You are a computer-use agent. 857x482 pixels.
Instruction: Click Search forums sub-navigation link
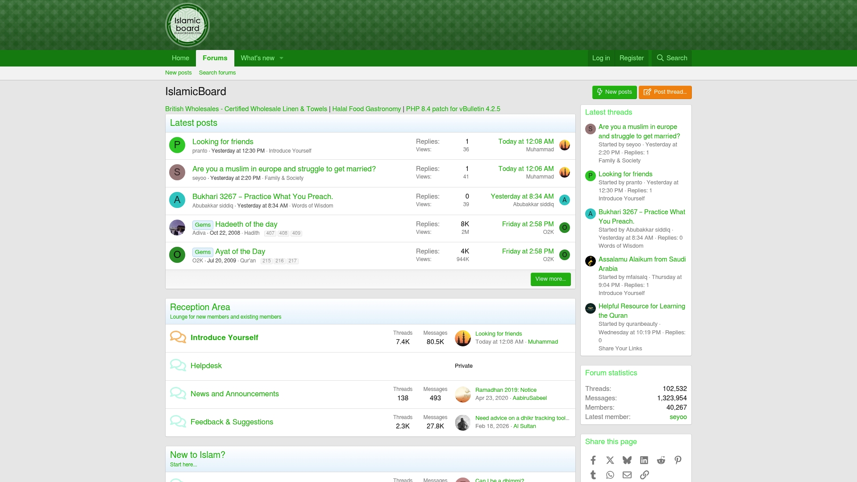click(x=217, y=73)
